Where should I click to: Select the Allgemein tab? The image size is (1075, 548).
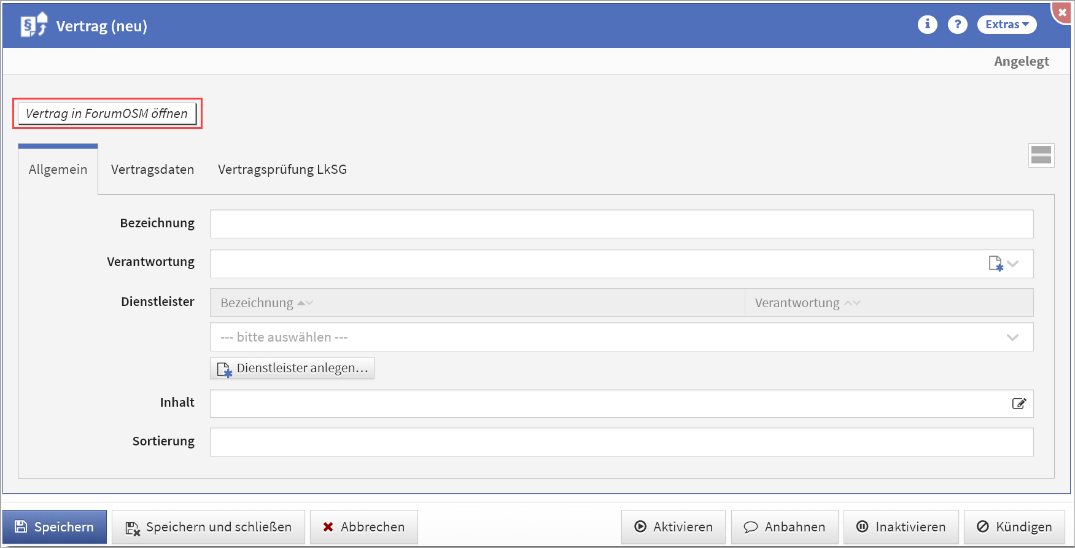[58, 170]
